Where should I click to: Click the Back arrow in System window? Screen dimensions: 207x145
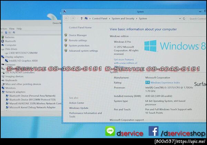tap(66, 19)
